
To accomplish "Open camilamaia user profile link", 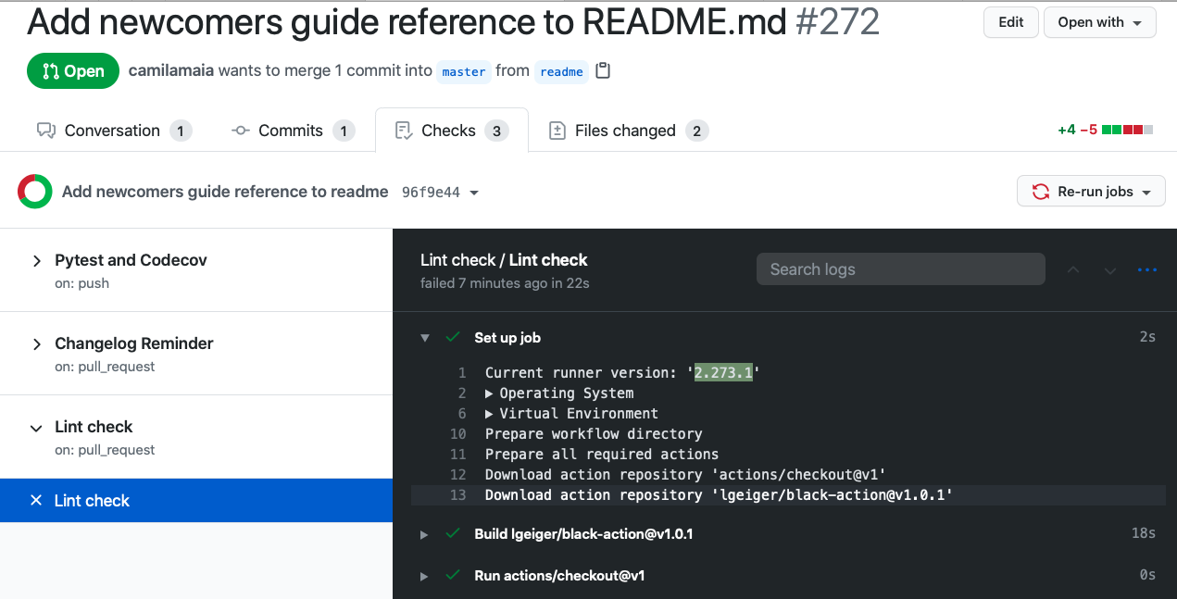I will [x=171, y=70].
